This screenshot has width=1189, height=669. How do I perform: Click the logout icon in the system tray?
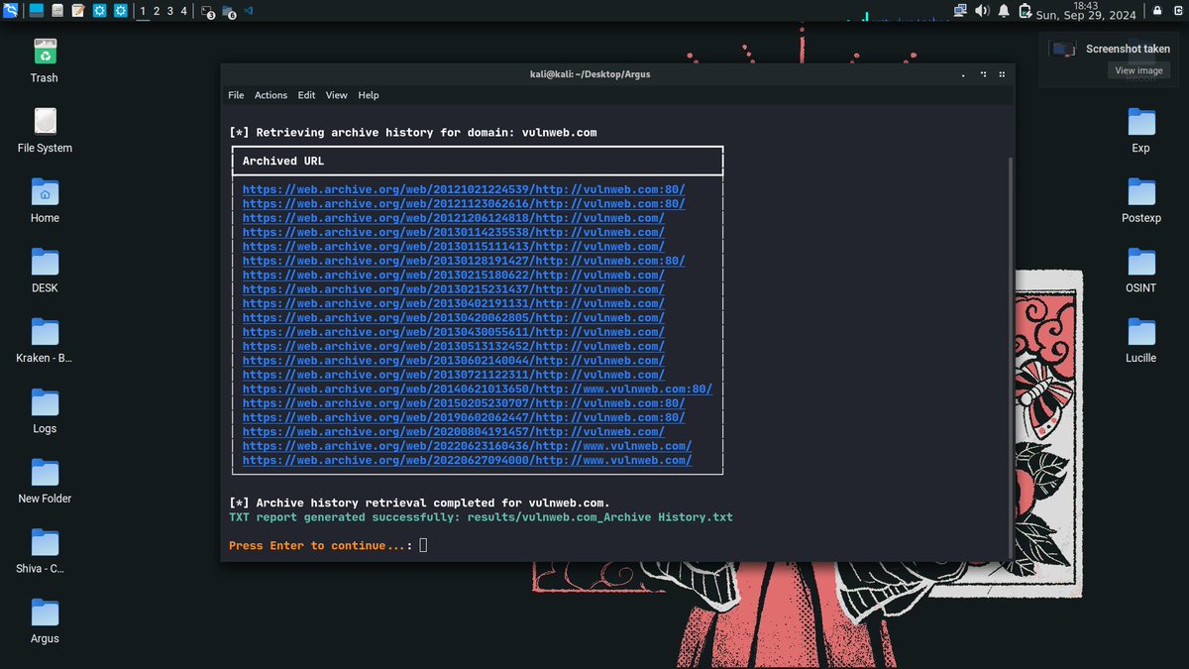click(1177, 11)
